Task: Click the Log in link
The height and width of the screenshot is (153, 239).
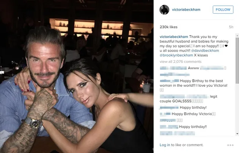Action: 165,145
